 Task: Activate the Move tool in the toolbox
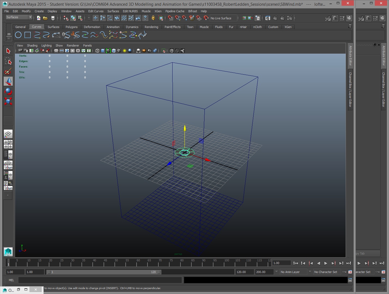pyautogui.click(x=8, y=81)
